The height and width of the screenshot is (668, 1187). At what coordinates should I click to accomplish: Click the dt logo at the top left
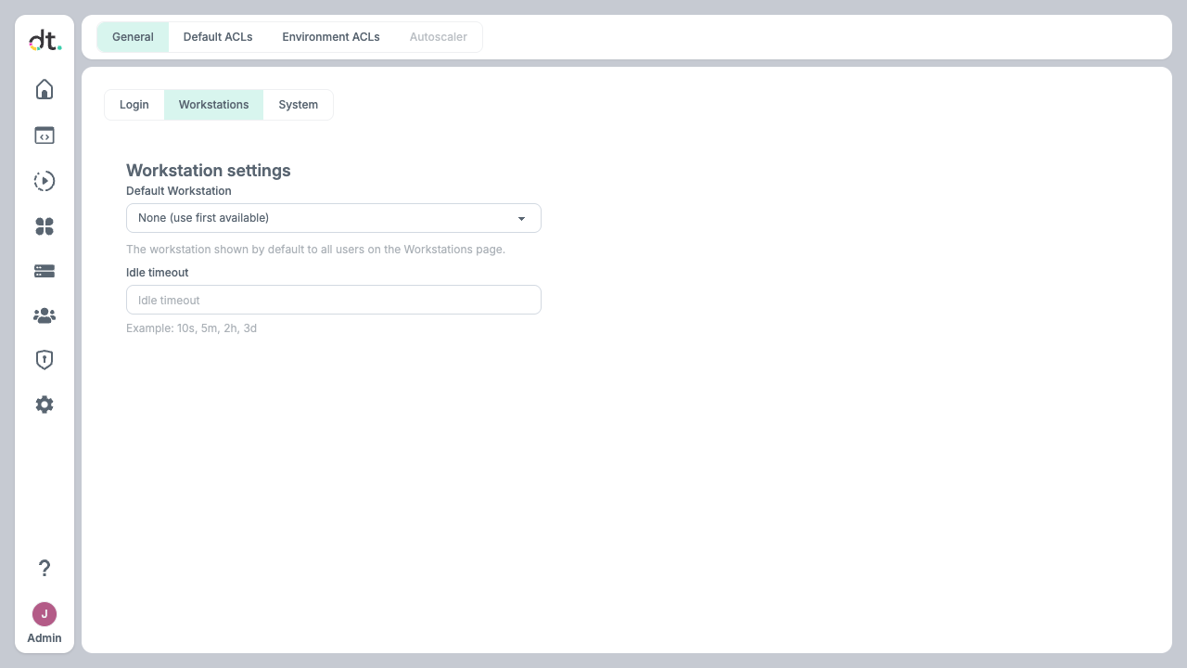coord(45,40)
